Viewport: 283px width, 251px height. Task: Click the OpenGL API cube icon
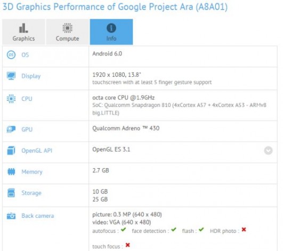[11, 151]
